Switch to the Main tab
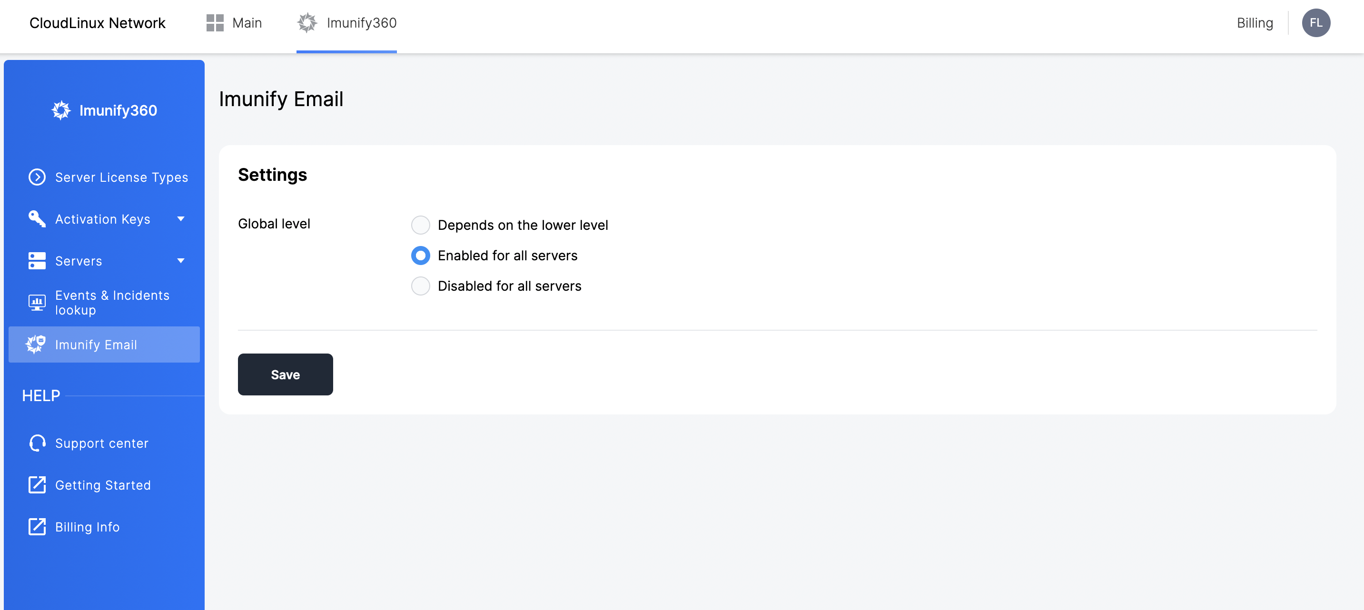Screen dimensions: 1364x610 point(247,23)
